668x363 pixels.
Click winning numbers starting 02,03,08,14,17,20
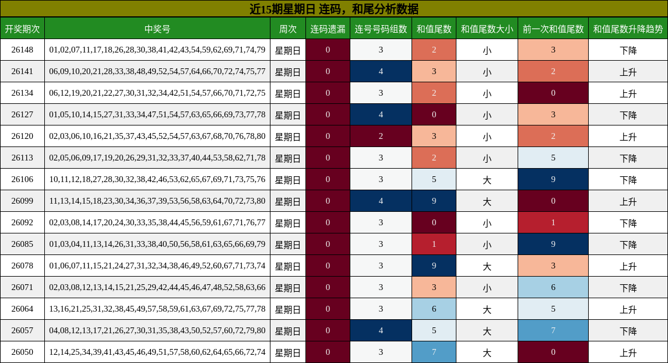(157, 222)
